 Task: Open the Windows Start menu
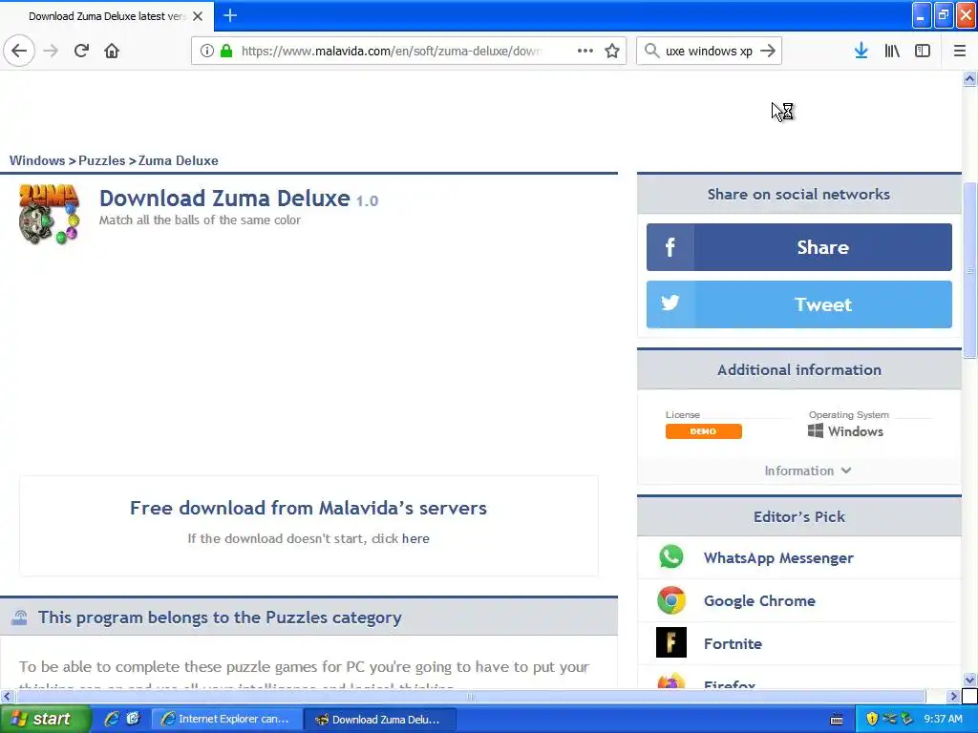45,719
